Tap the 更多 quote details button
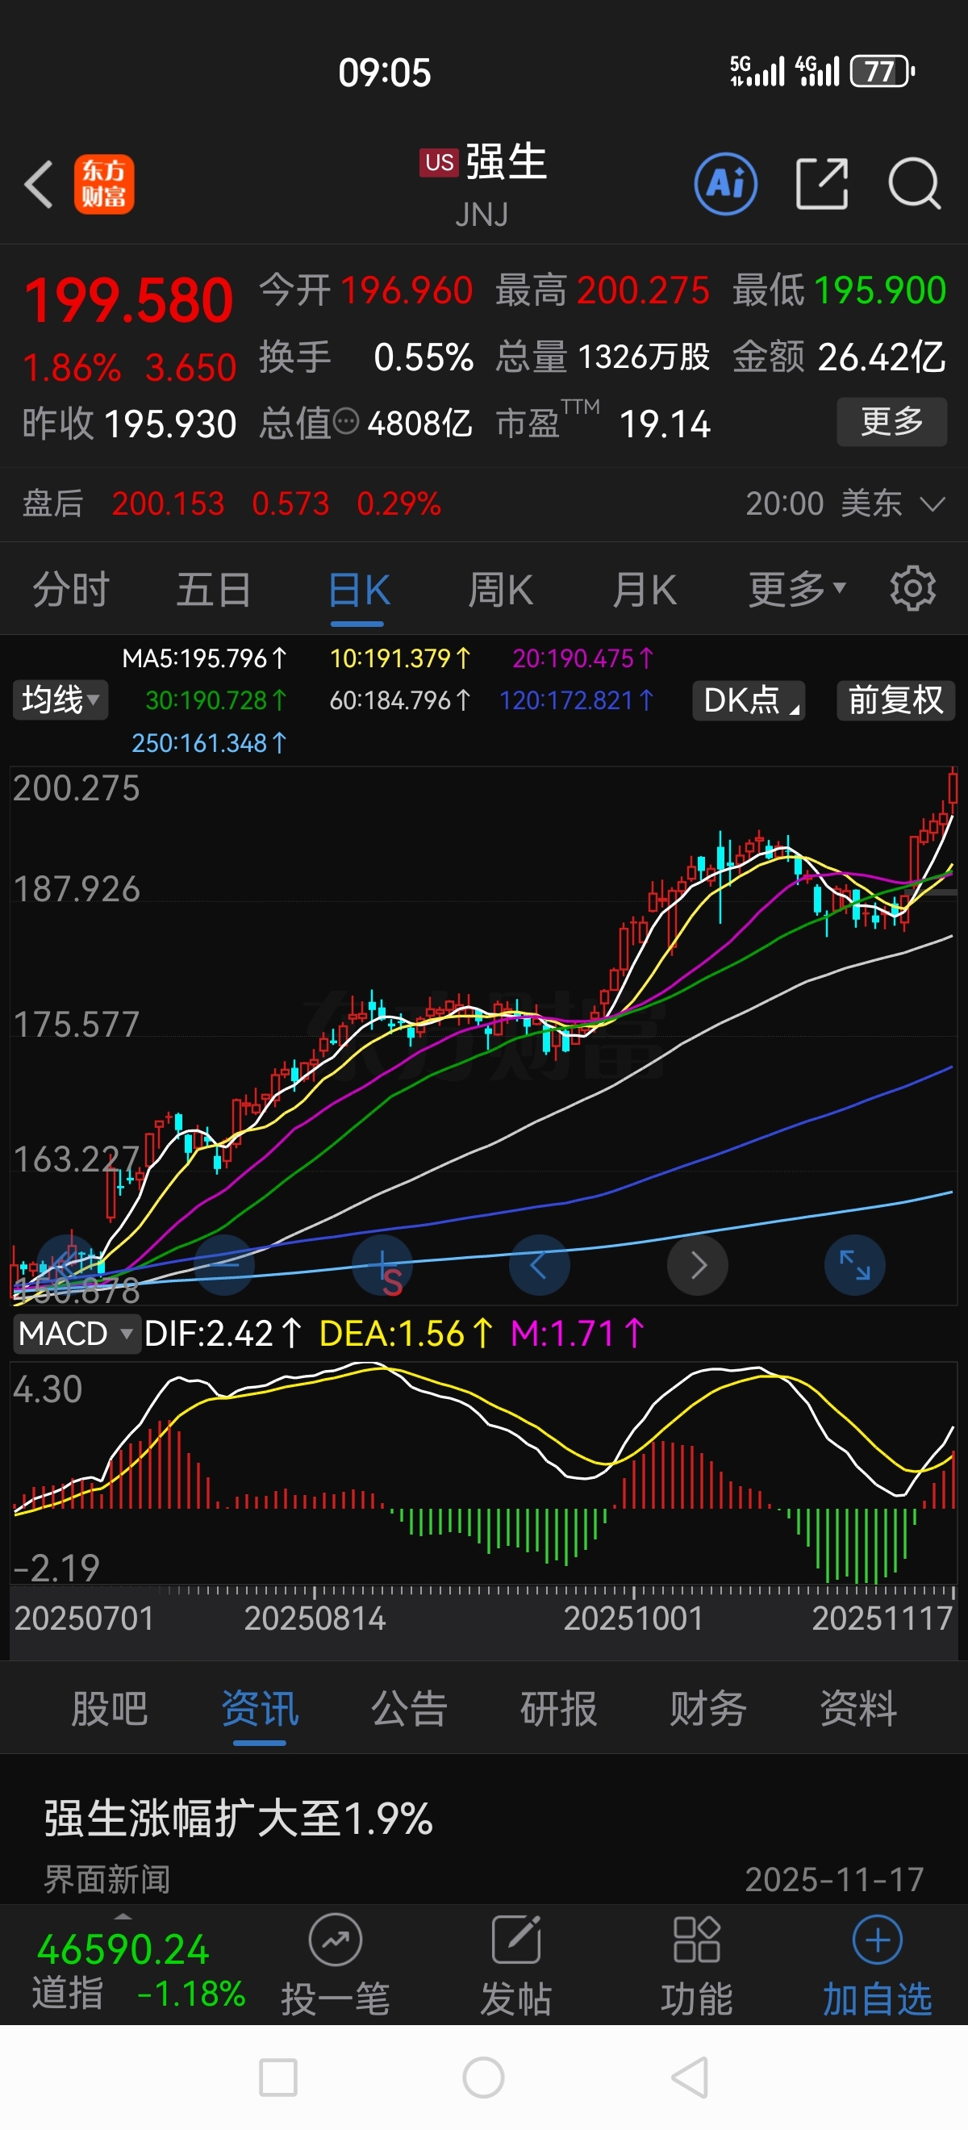 (892, 422)
